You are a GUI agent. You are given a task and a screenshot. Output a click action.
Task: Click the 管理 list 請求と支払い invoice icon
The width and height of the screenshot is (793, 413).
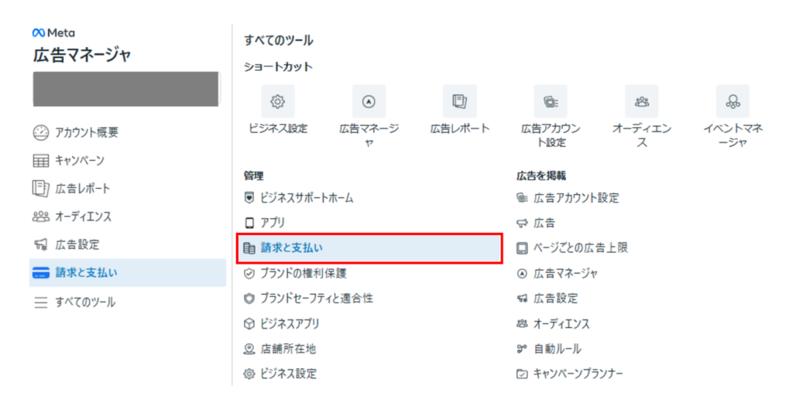(249, 248)
